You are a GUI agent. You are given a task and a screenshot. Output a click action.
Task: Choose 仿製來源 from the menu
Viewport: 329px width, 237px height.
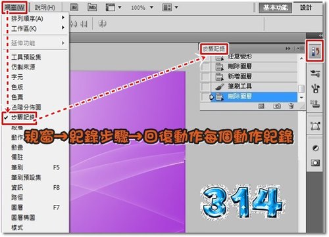(x=36, y=67)
